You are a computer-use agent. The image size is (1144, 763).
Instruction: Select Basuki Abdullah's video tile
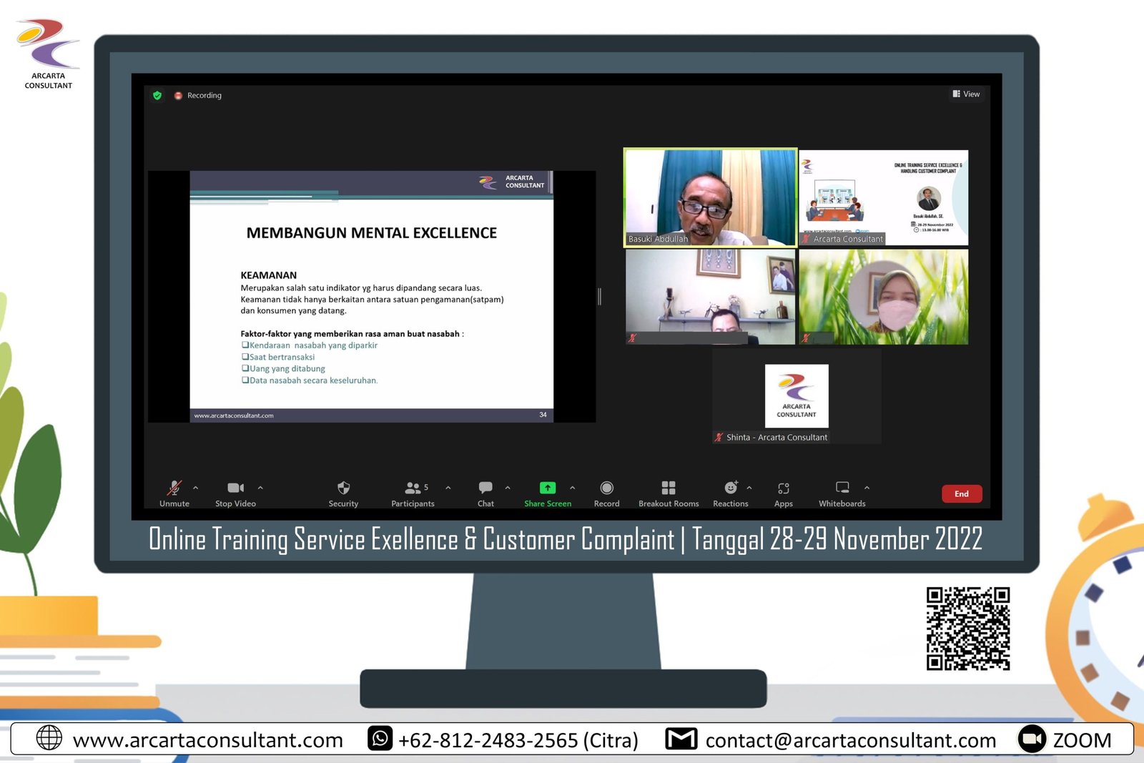[x=710, y=197]
